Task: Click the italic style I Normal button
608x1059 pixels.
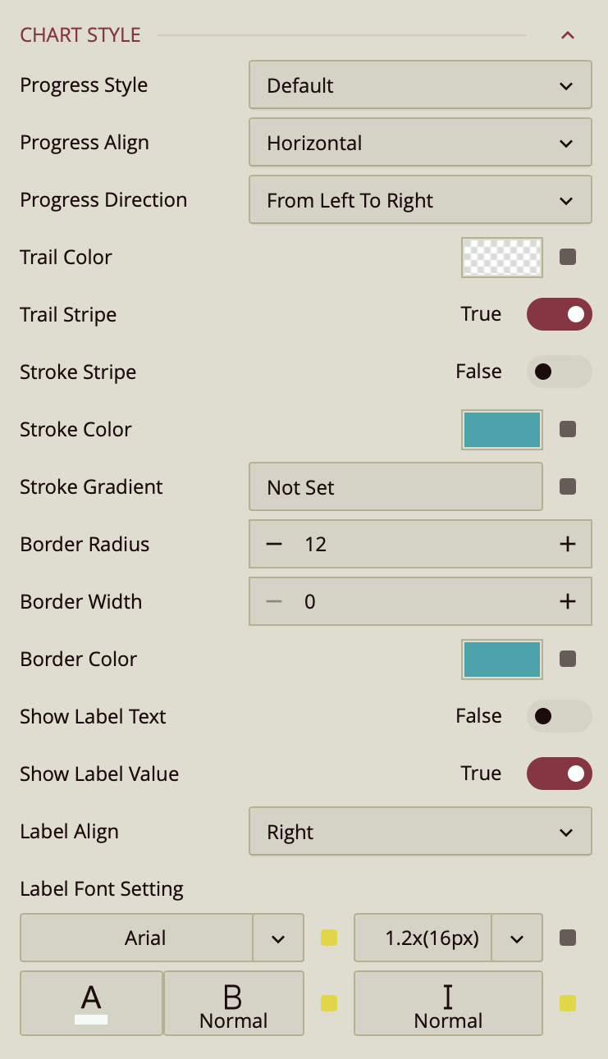Action: point(448,1003)
